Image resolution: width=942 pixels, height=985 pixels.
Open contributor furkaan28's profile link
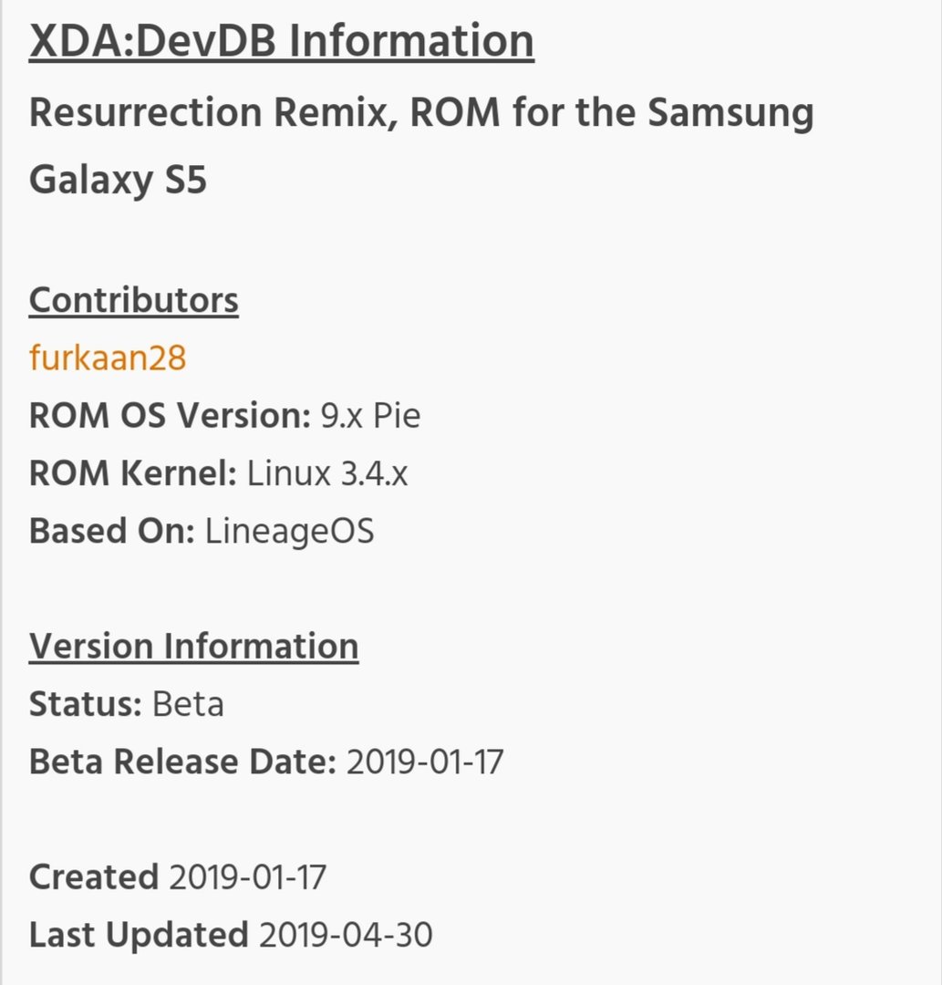tap(108, 358)
